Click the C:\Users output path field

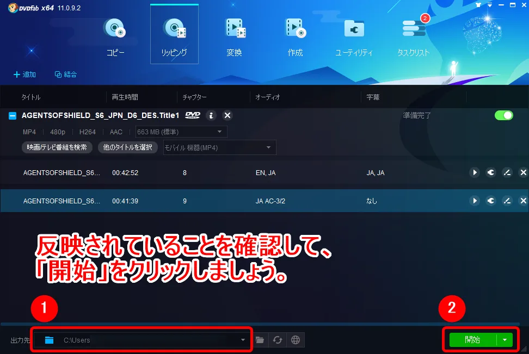pos(142,340)
